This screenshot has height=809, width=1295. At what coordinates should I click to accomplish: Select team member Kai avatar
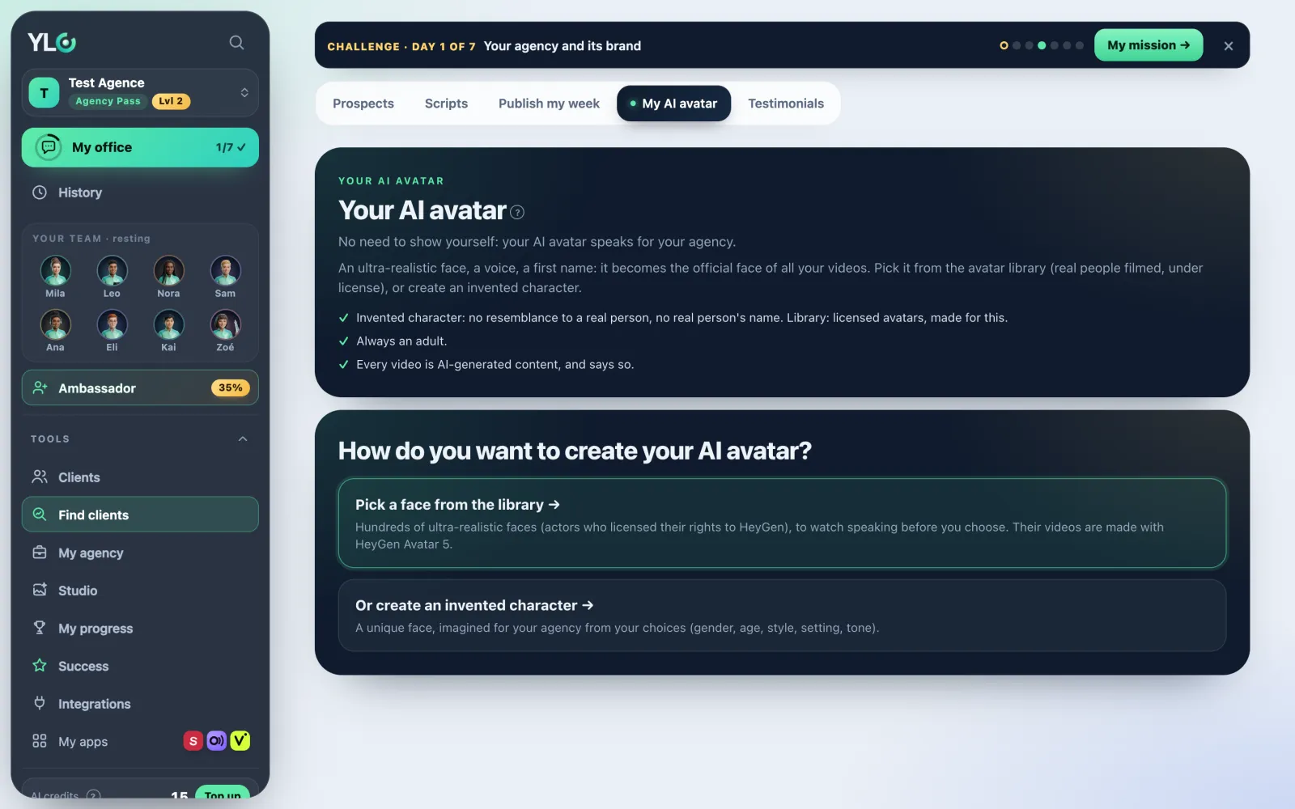[168, 324]
